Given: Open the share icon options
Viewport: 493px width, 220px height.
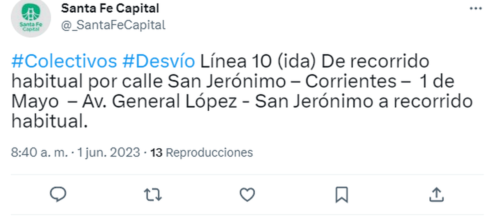Looking at the screenshot, I should click(x=435, y=195).
